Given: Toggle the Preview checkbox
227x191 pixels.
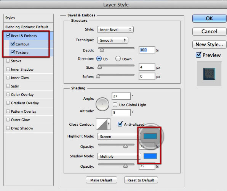Looking at the screenshot, I should [x=198, y=55].
